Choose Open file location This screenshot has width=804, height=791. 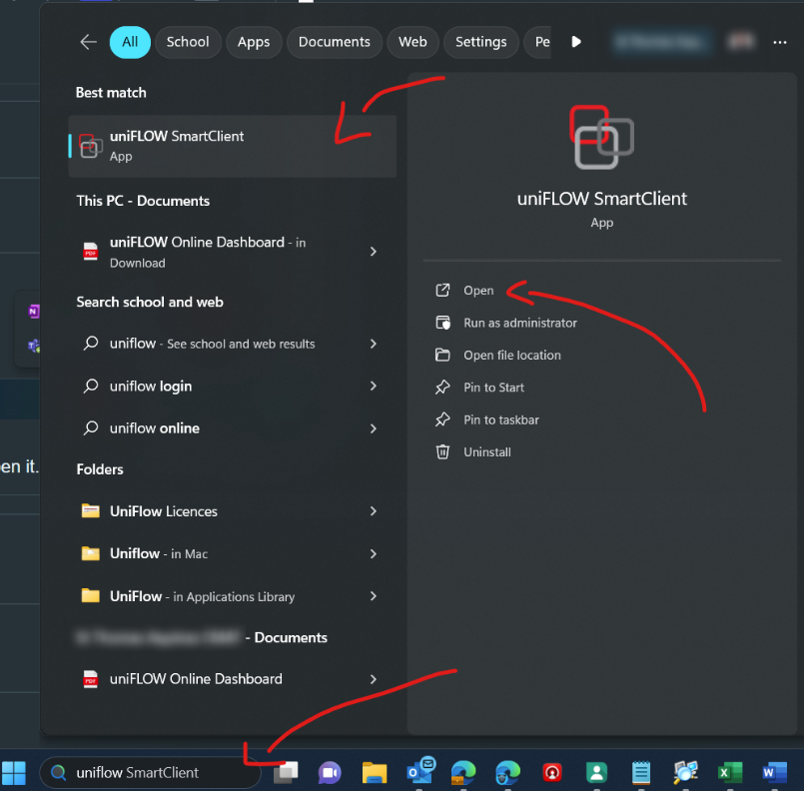[x=512, y=355]
